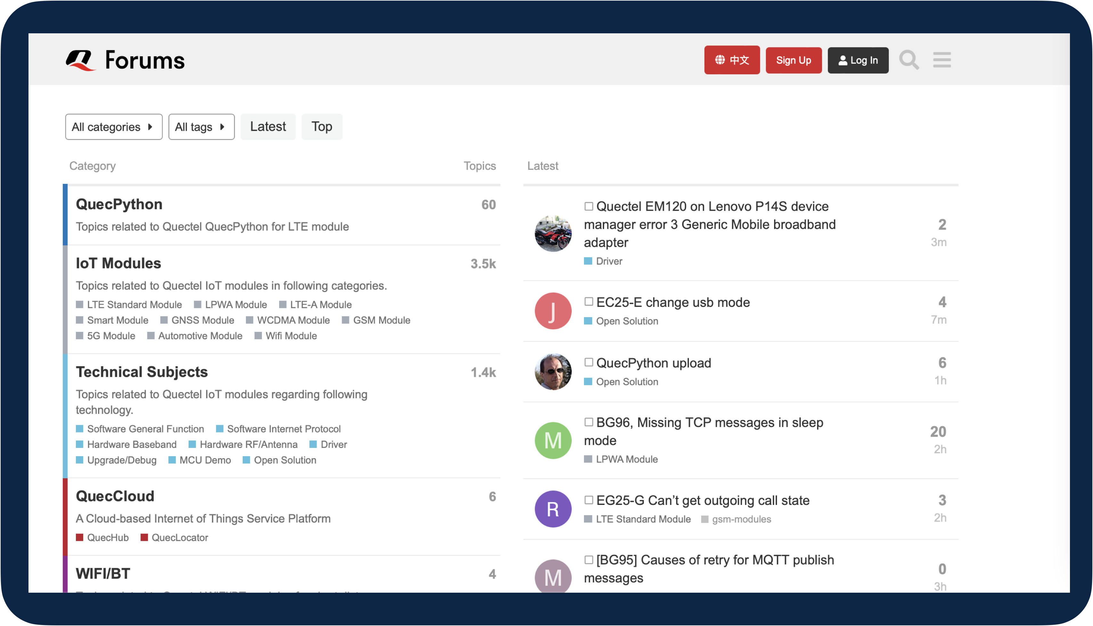Viewport: 1093px width, 626px height.
Task: Select the Smart Module subcategory
Action: (112, 320)
